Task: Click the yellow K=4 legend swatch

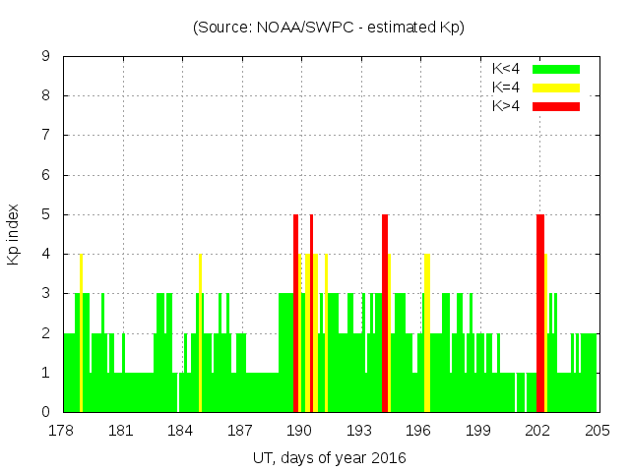Action: (x=556, y=88)
